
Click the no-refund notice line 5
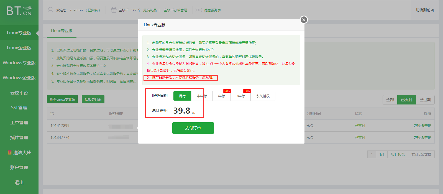pos(181,78)
